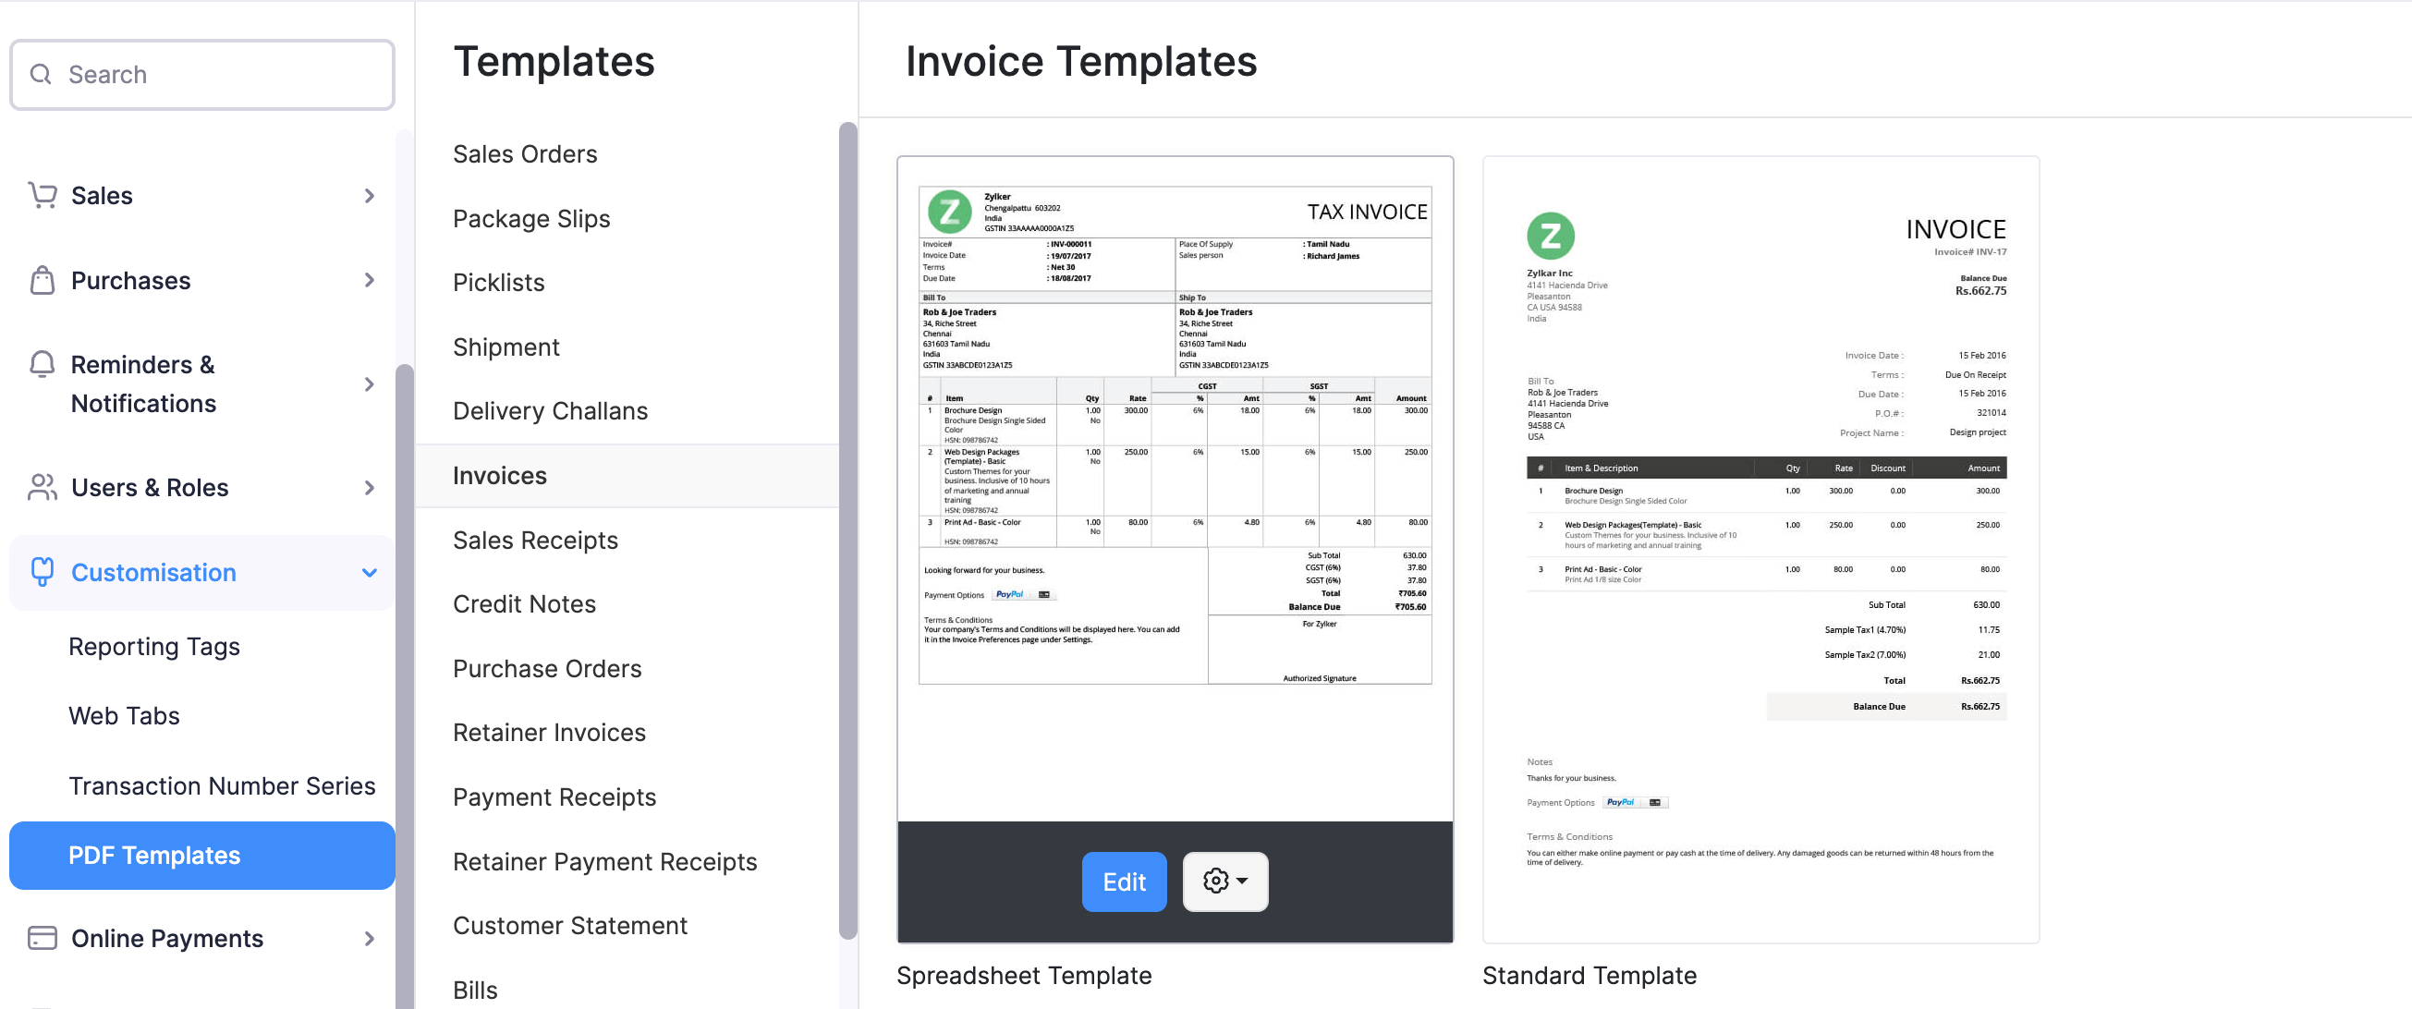2412x1009 pixels.
Task: Open settings gear on Spreadsheet Template card
Action: point(1217,881)
